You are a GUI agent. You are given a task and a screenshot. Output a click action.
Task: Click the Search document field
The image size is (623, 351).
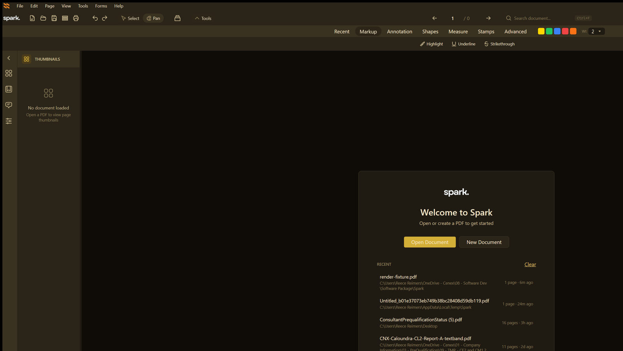[x=548, y=18]
